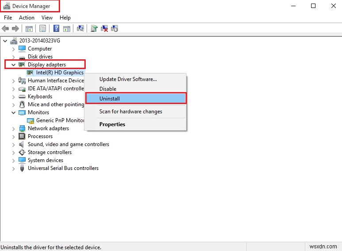This screenshot has height=251, width=342.
Task: Choose Disable from the context menu
Action: [136, 89]
